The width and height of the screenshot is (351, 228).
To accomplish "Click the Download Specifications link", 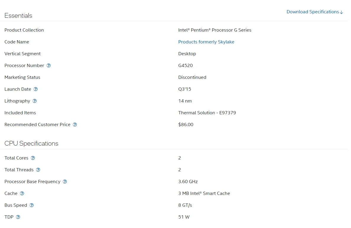I will click(315, 12).
